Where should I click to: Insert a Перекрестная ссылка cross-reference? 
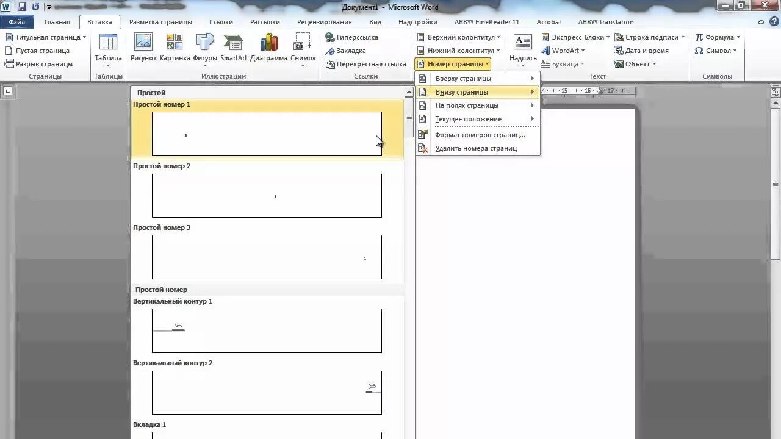[x=365, y=64]
